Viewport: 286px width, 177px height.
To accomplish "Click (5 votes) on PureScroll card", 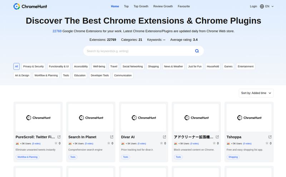I will [x=36, y=144].
